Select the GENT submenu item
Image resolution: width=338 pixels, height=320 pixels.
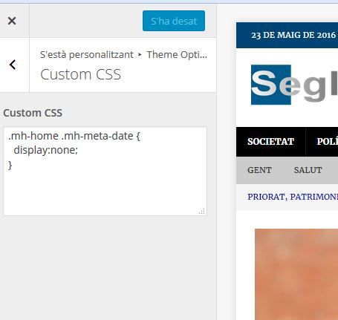(x=259, y=170)
